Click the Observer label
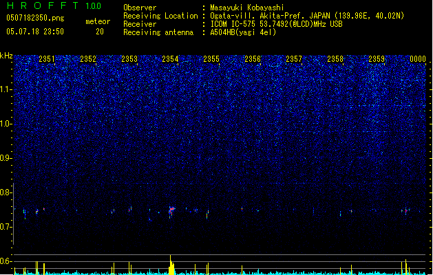Image resolution: width=433 pixels, height=275 pixels. coord(140,8)
